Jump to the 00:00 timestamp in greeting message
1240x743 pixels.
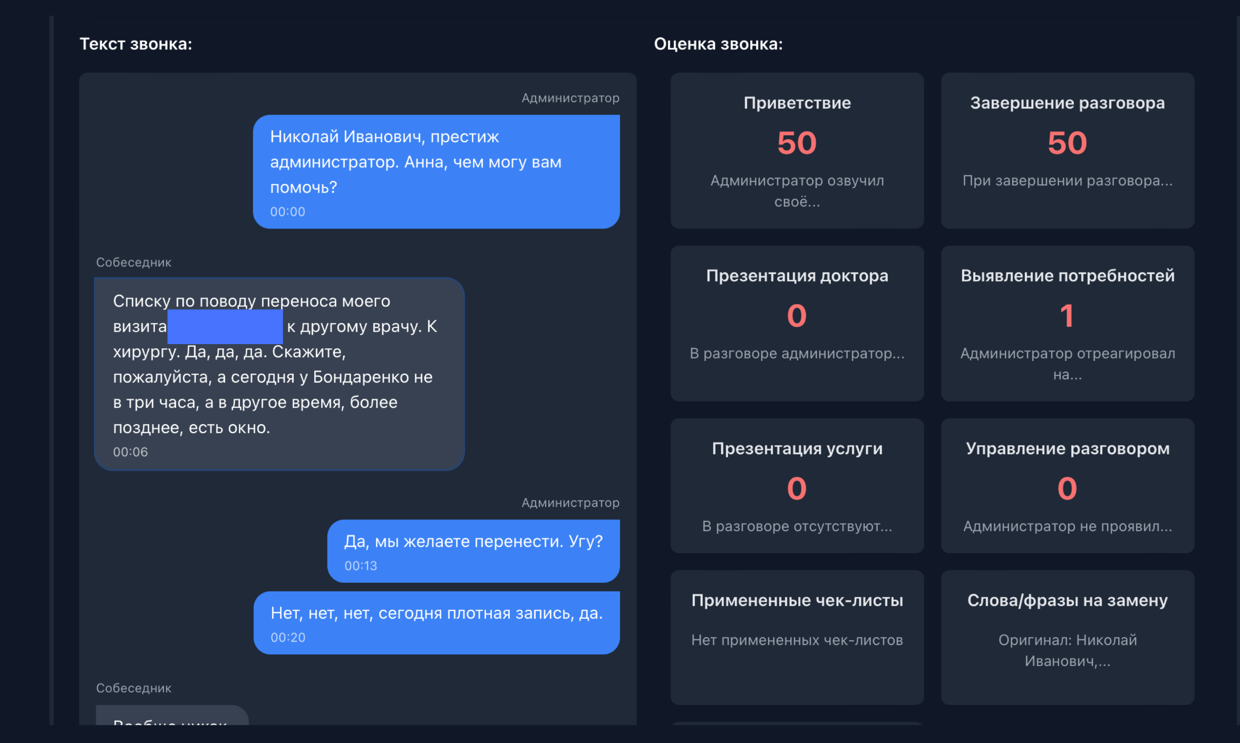(x=287, y=212)
